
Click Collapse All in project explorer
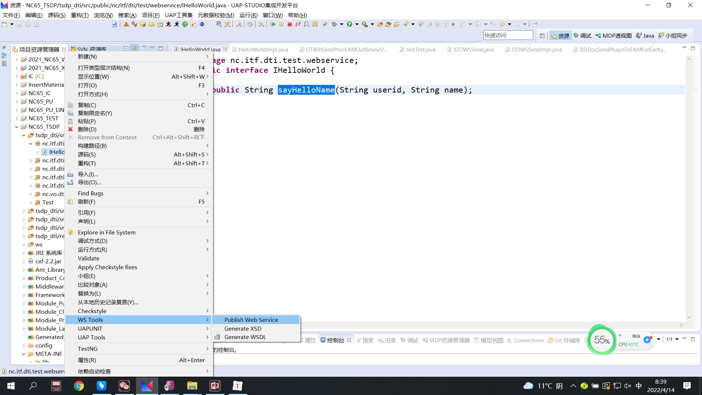pyautogui.click(x=126, y=48)
